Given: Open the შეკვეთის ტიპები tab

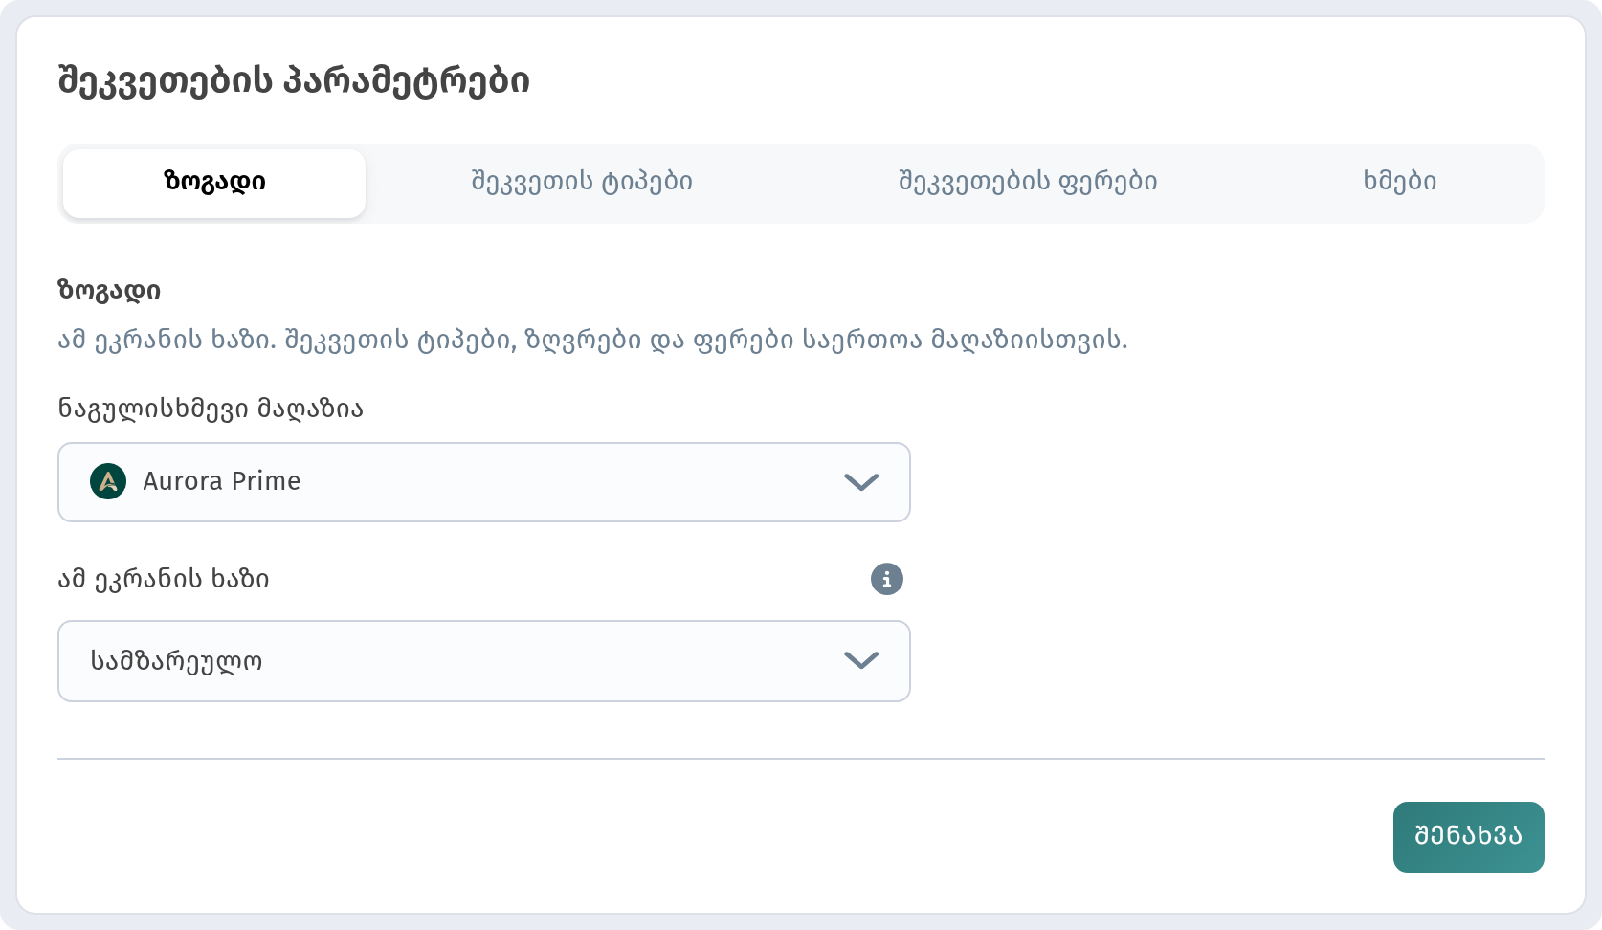Looking at the screenshot, I should pos(582,183).
